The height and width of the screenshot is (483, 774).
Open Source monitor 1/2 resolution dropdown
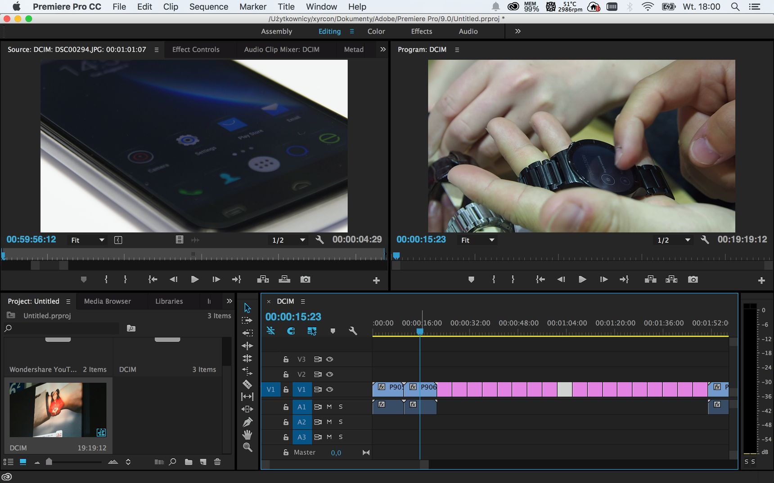tap(288, 240)
